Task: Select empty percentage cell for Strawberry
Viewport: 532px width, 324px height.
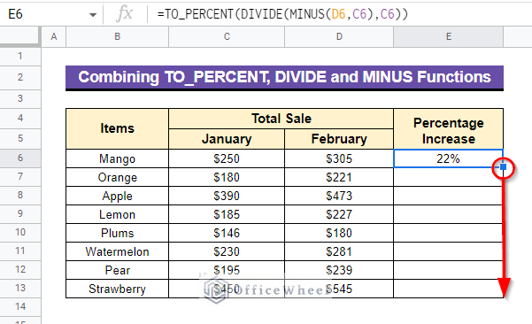Action: click(x=448, y=289)
